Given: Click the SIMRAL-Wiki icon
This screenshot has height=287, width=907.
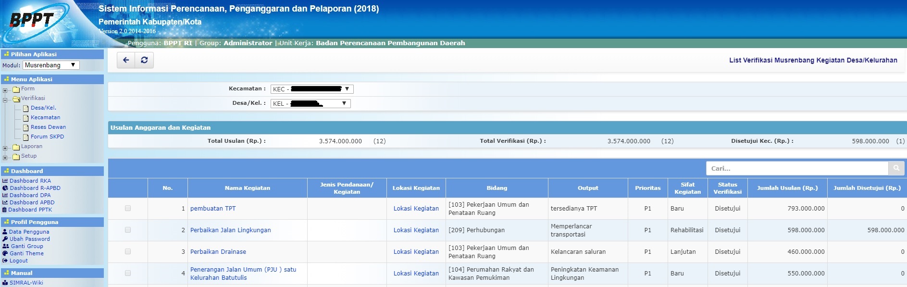Looking at the screenshot, I should click(5, 283).
